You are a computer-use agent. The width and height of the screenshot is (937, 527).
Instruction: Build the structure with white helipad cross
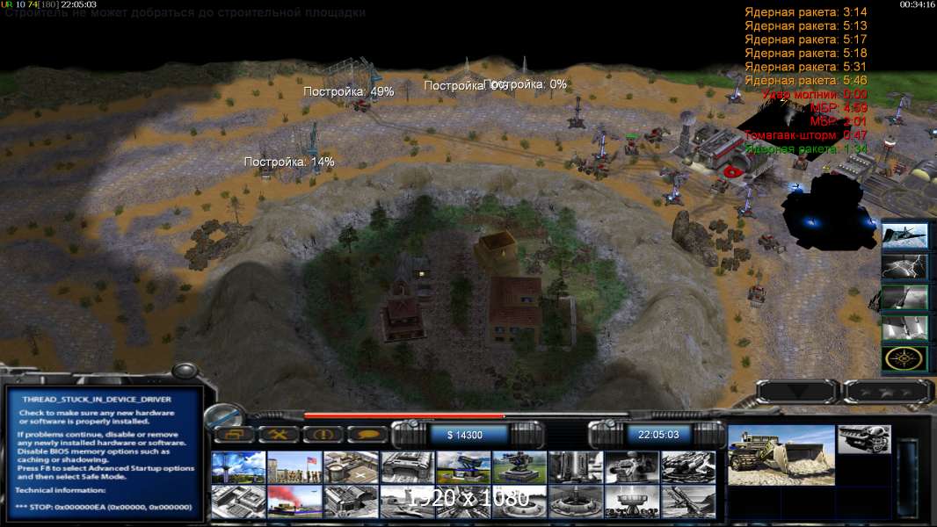351,466
